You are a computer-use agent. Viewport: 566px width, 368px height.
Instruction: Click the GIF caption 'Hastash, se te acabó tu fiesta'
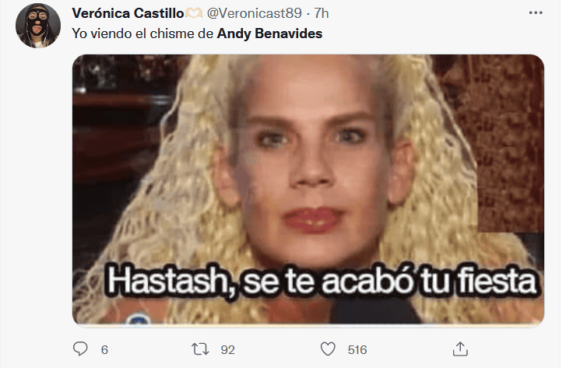coord(322,281)
